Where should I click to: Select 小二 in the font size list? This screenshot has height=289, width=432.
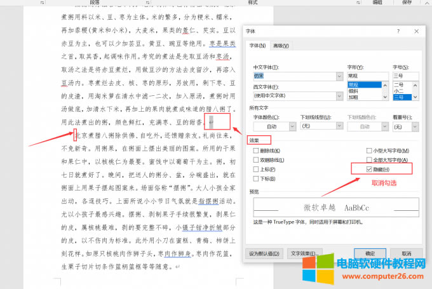coord(399,91)
